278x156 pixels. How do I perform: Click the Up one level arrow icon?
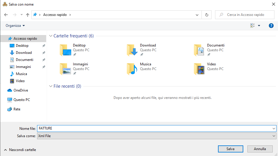[28, 15]
